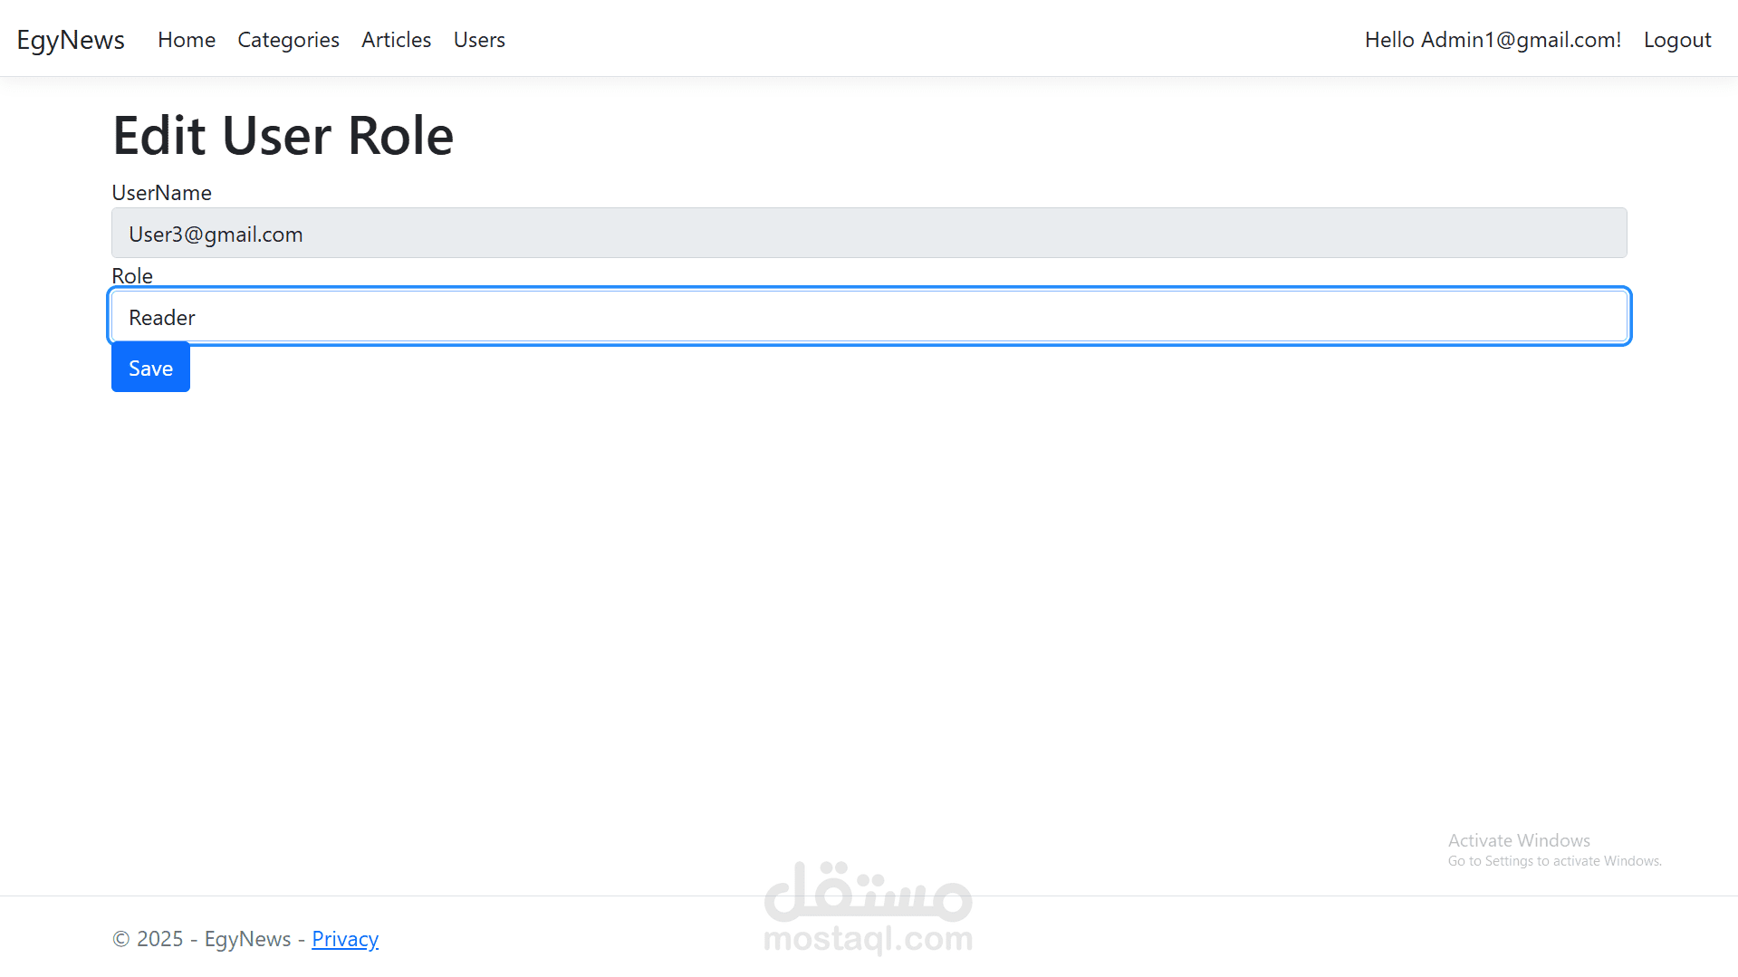The image size is (1738, 977).
Task: Log out using the Logout link
Action: 1676,40
